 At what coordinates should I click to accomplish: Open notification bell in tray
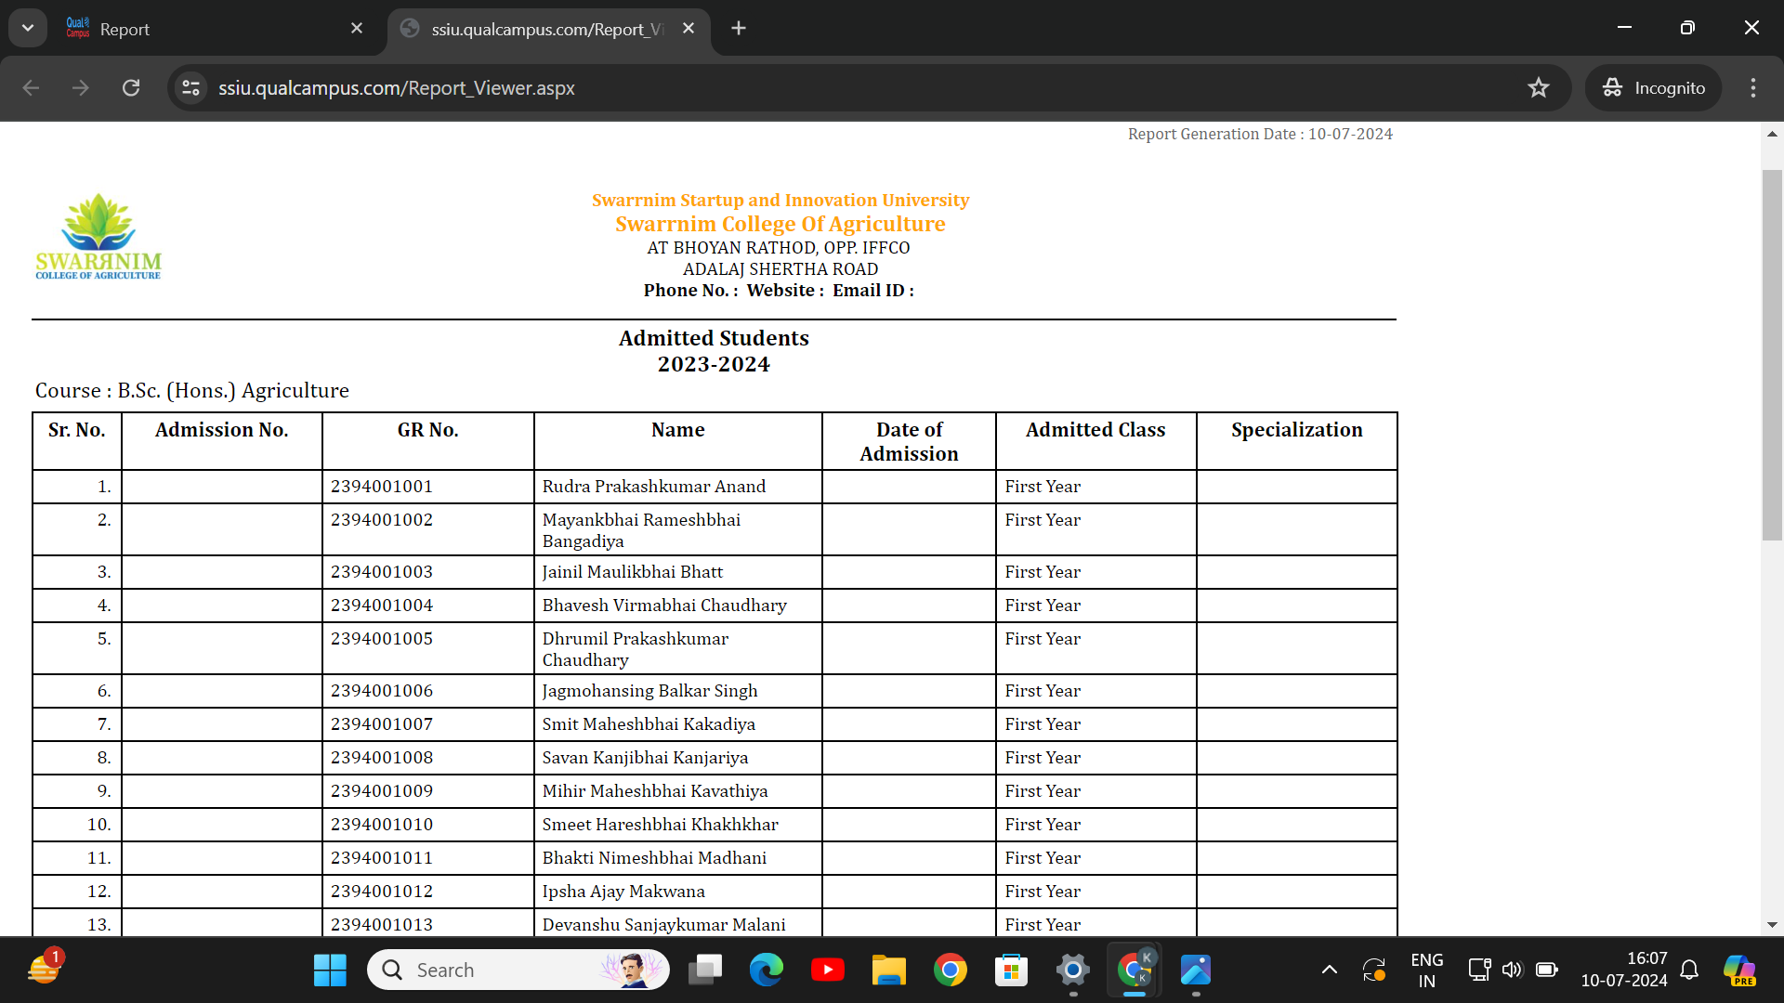pyautogui.click(x=1690, y=970)
